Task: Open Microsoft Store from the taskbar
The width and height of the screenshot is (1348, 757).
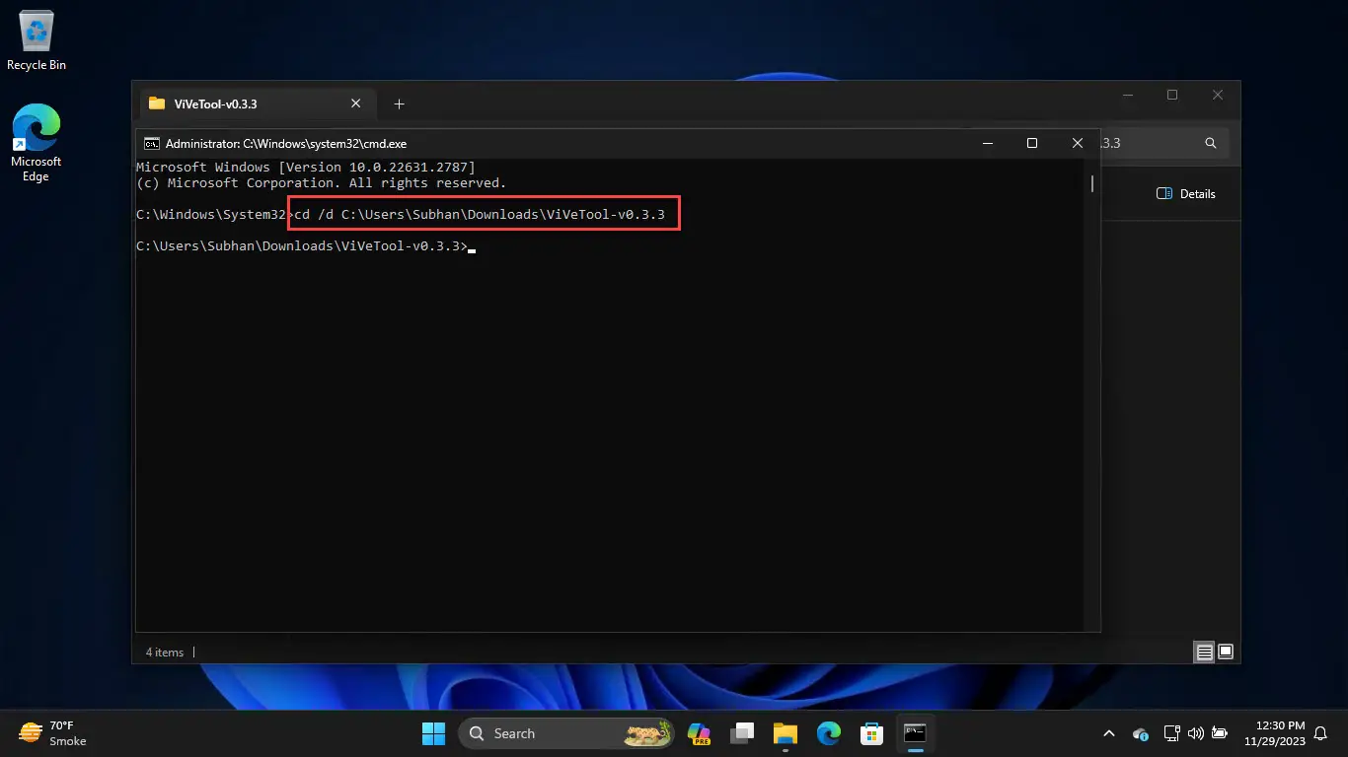Action: 871,733
